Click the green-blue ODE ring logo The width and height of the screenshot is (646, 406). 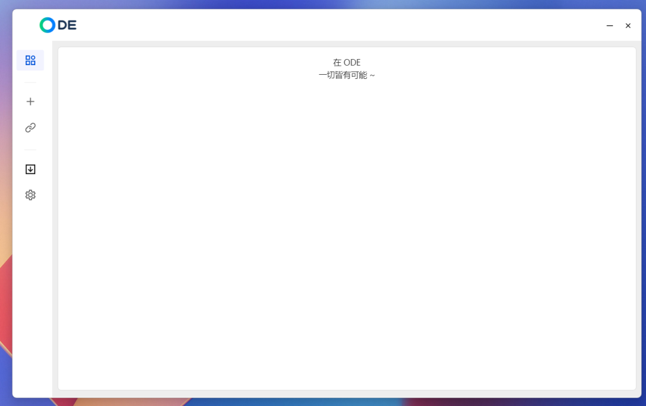(47, 25)
